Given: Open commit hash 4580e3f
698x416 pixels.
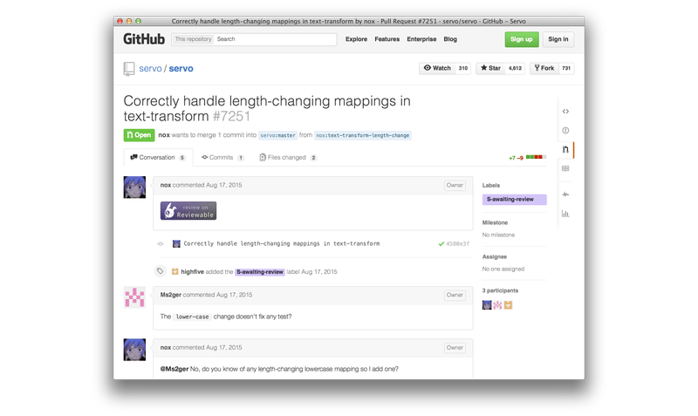Looking at the screenshot, I should coord(457,244).
